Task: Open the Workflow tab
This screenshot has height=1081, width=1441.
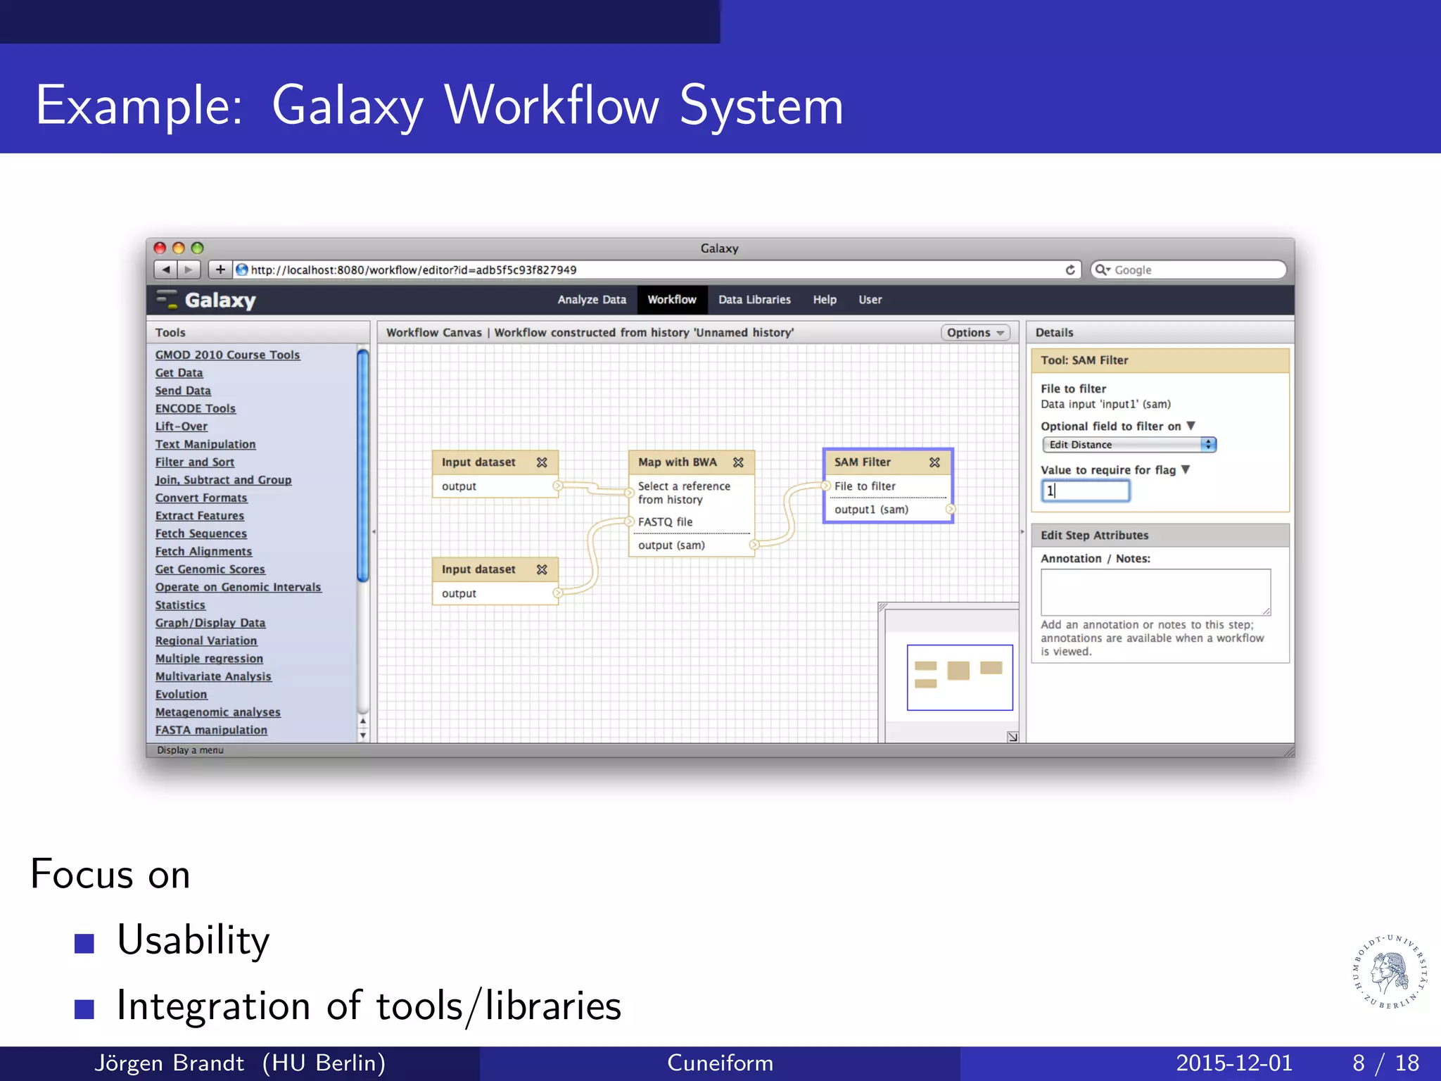Action: click(672, 300)
